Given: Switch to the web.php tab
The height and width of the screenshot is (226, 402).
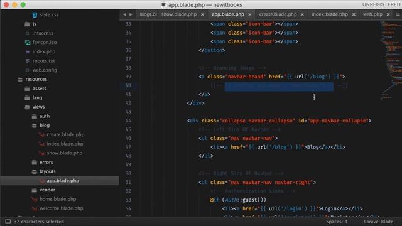Looking at the screenshot, I should coord(372,14).
